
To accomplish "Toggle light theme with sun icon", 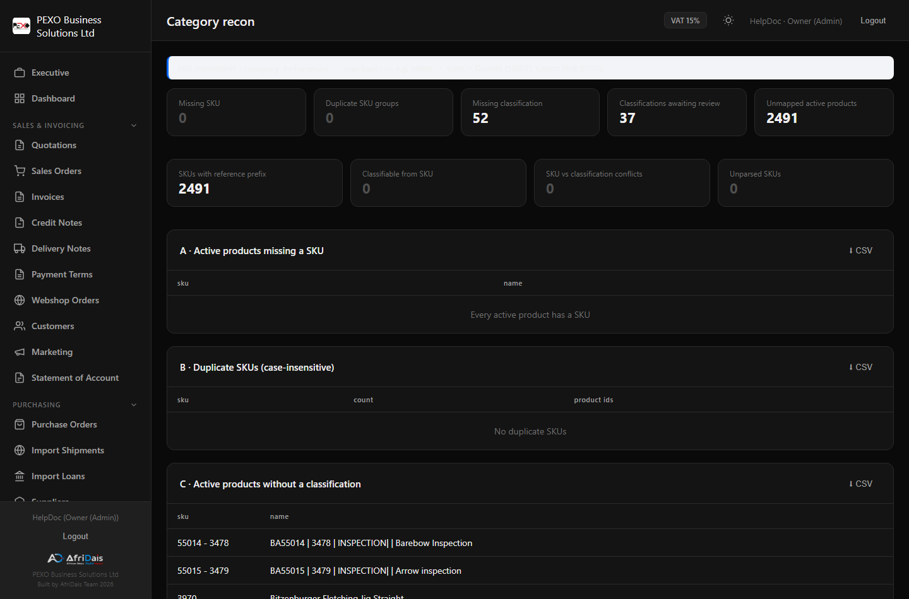I will tap(728, 20).
